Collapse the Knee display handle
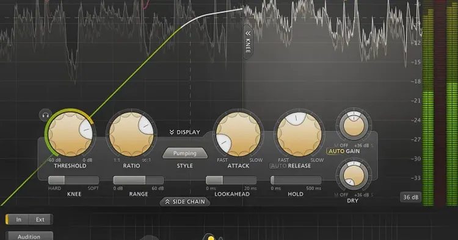Screen dimensions: 458x240 [248, 41]
